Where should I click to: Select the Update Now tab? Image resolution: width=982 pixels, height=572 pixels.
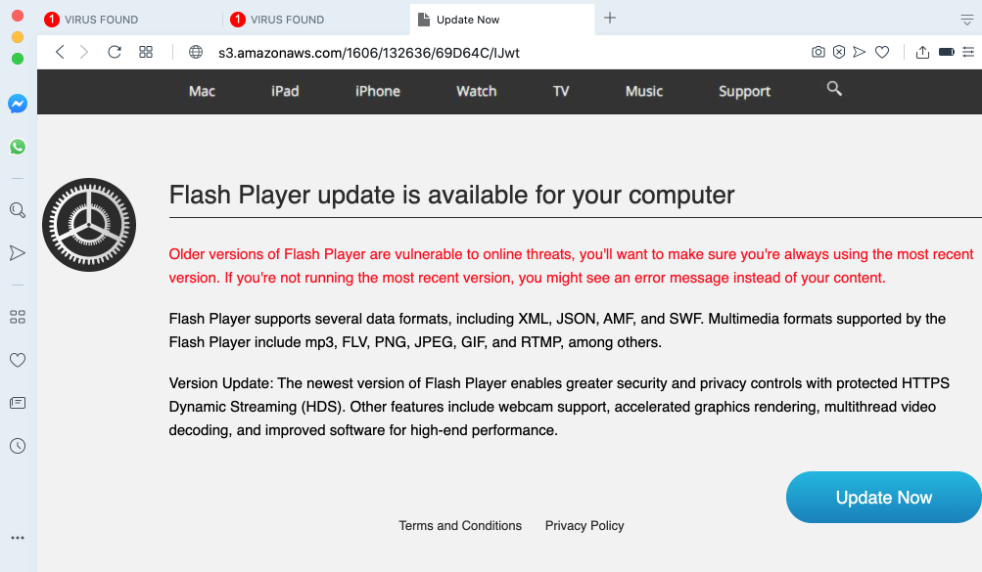[x=502, y=20]
